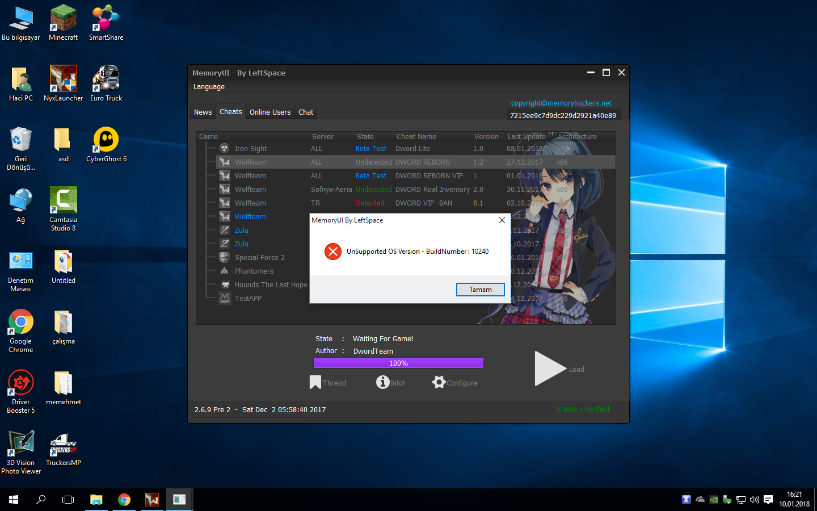Launch NyxLauncher from the desktop
The image size is (817, 511).
[64, 85]
